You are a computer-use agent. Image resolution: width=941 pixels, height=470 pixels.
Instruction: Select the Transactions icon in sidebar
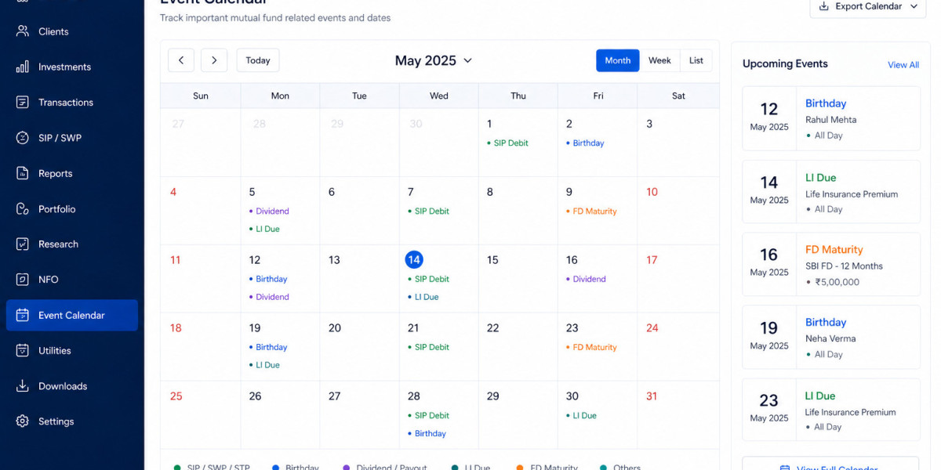pos(22,102)
